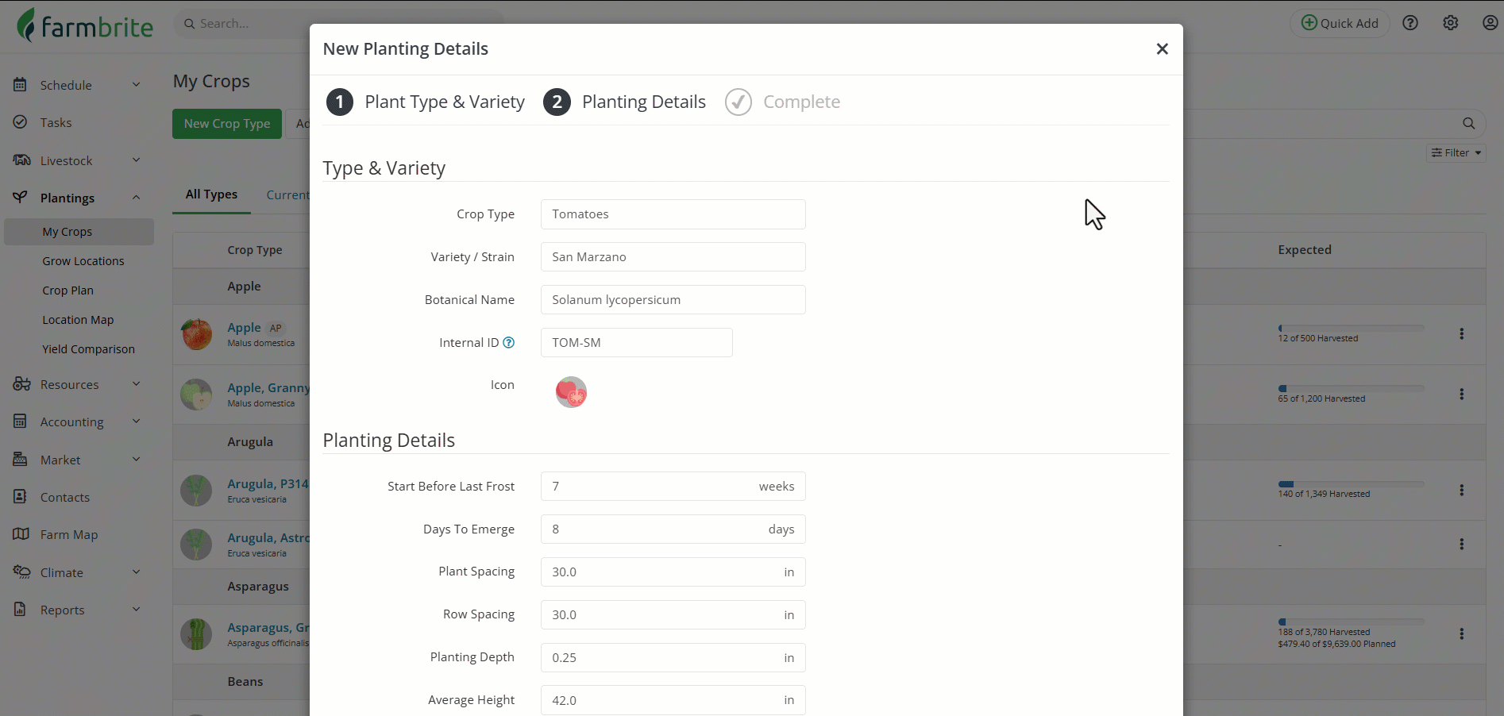Edit Start Before Last Frost weeks field
This screenshot has height=716, width=1504.
point(673,487)
